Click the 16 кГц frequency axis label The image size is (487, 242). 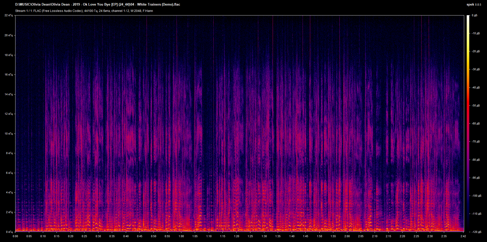pos(9,75)
